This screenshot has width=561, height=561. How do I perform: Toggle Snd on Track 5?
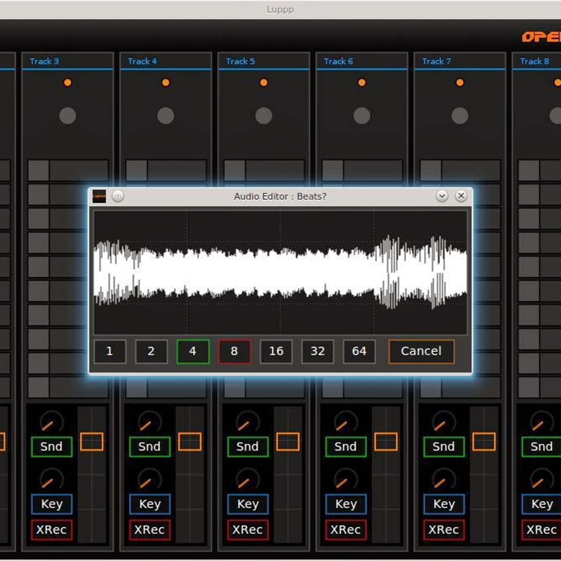(248, 447)
